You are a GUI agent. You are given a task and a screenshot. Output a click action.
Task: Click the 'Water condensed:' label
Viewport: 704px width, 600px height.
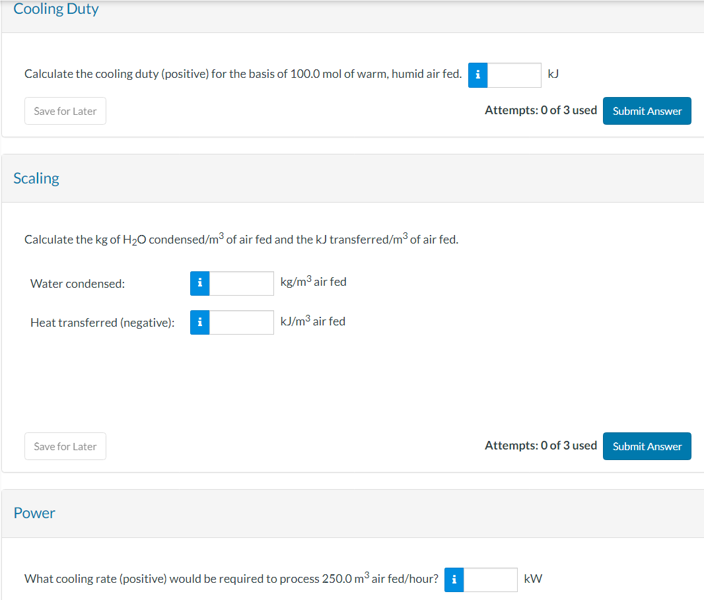(x=78, y=284)
